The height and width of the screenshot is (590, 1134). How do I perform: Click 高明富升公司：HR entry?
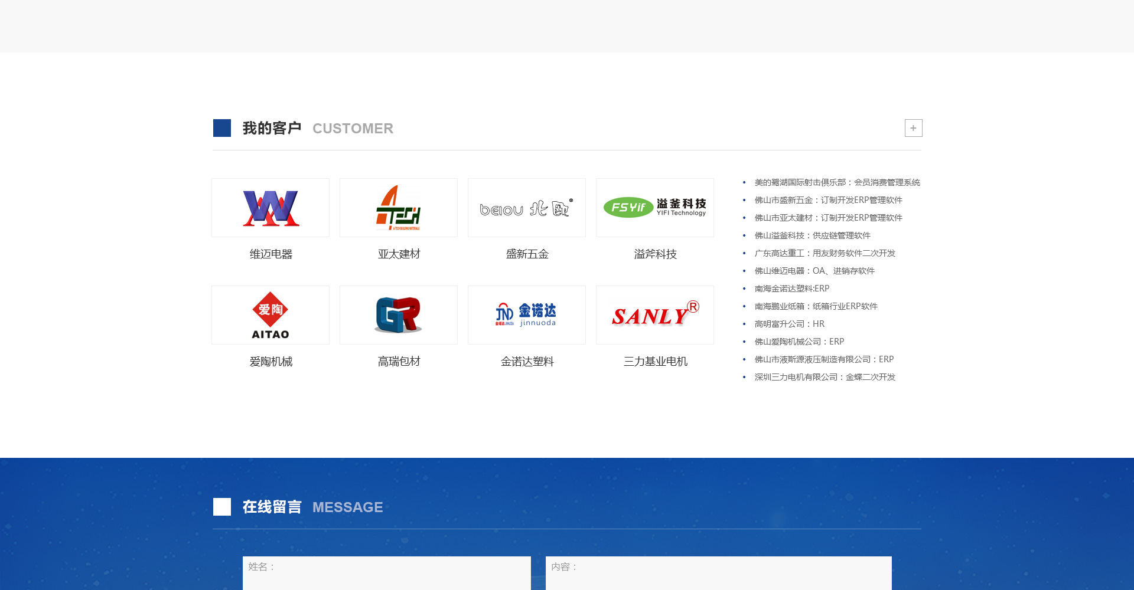pyautogui.click(x=789, y=324)
